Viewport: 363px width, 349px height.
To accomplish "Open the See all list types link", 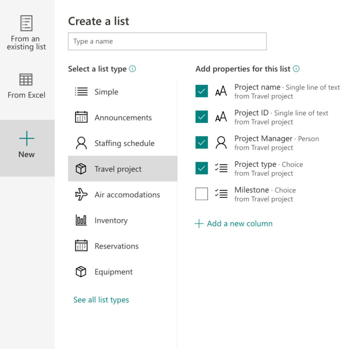I will pyautogui.click(x=101, y=300).
